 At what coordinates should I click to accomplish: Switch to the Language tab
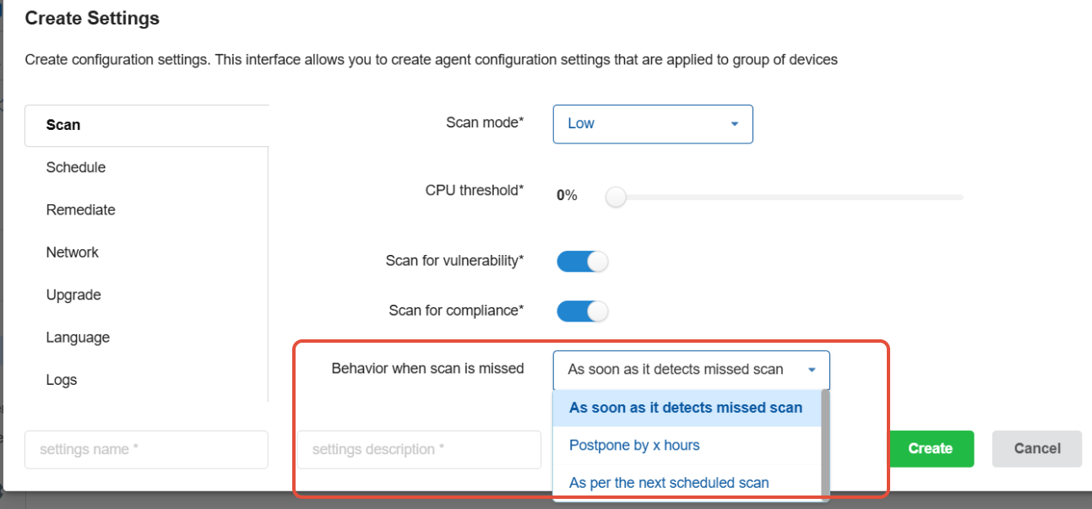pos(78,337)
